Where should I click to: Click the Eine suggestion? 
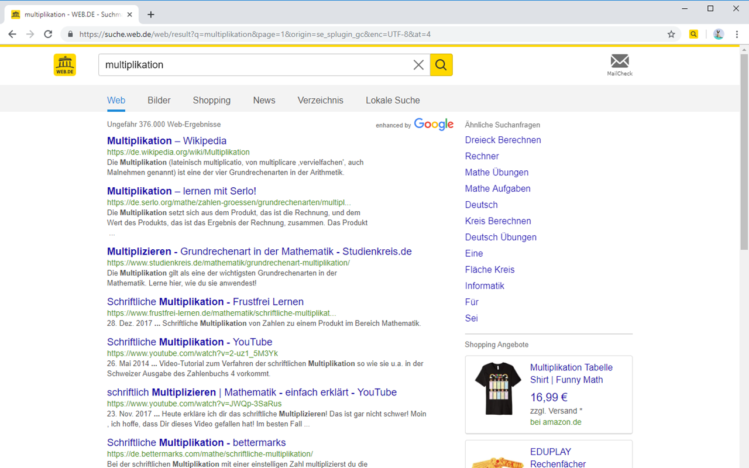[x=474, y=253]
